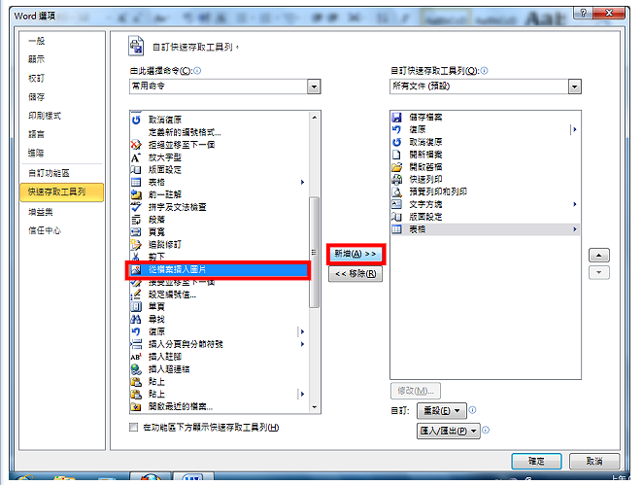
Task: Enable 在功能區下方顯示快速存取工具列 checkbox
Action: click(134, 428)
